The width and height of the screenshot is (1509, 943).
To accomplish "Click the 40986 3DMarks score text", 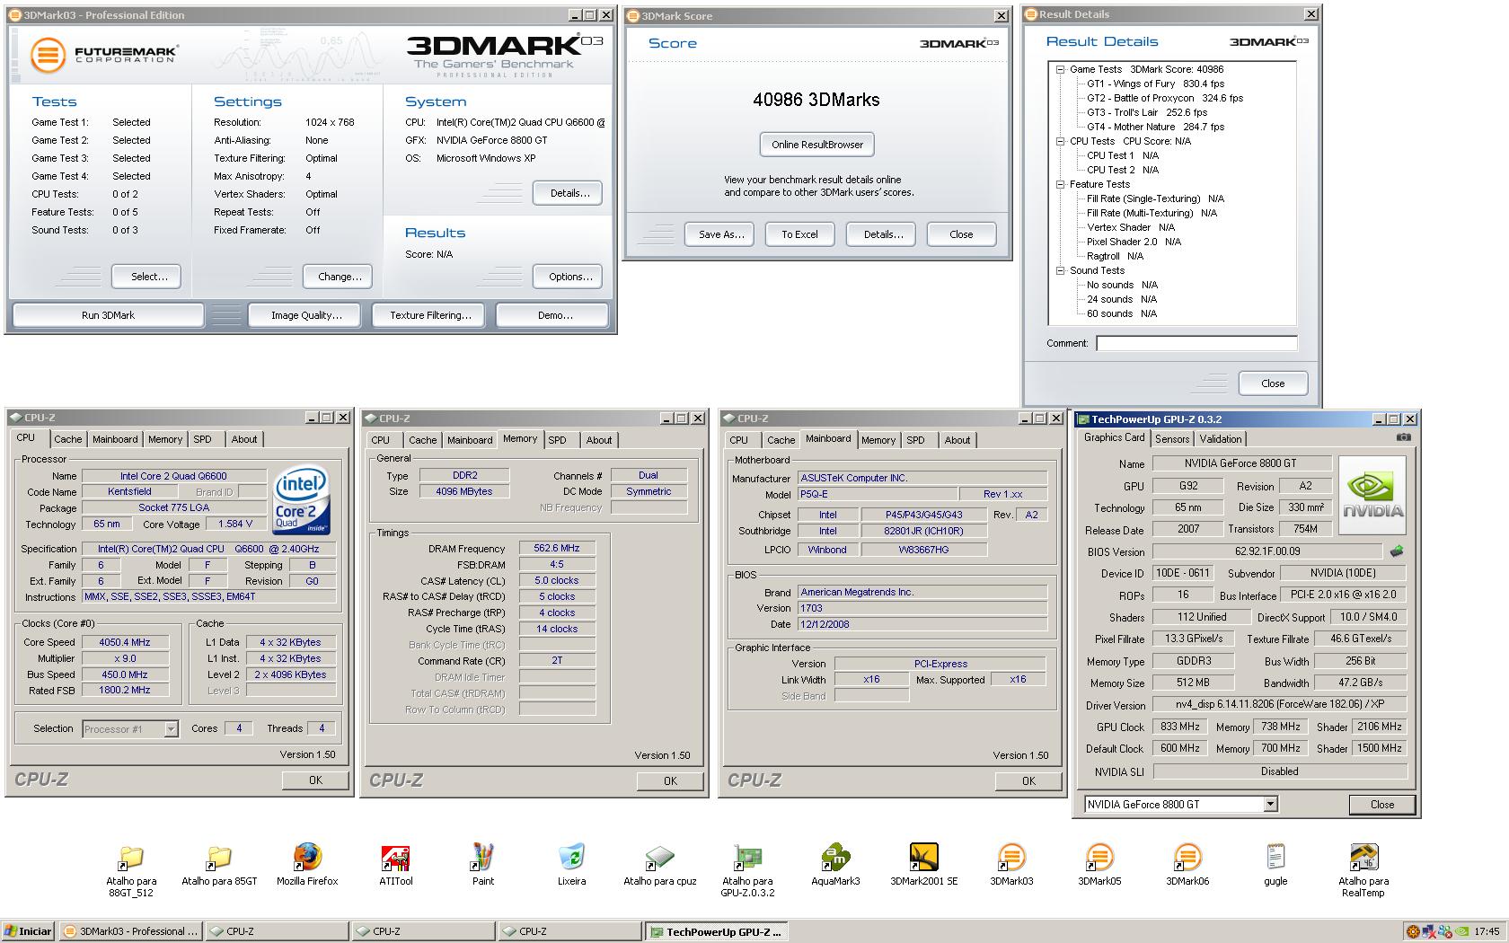I will (816, 100).
